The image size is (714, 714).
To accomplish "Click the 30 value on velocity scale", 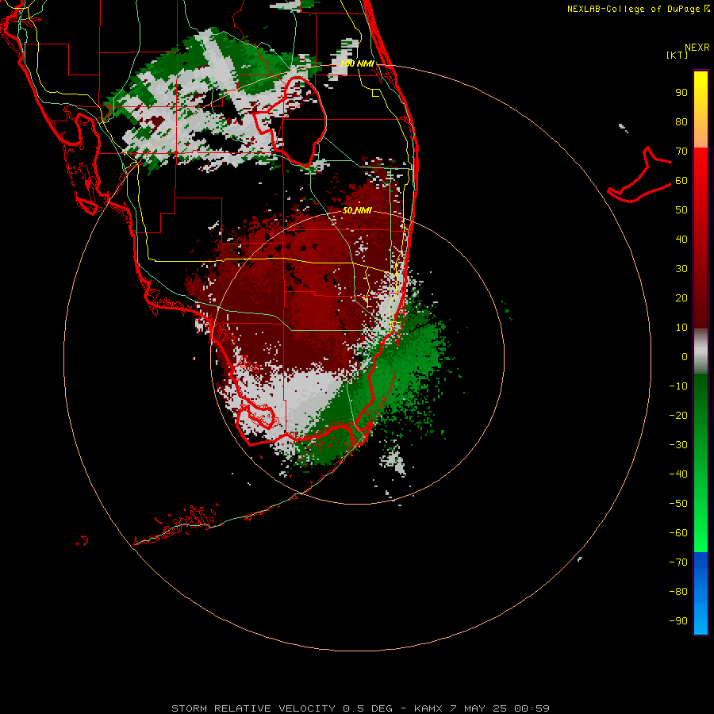I will (x=681, y=269).
